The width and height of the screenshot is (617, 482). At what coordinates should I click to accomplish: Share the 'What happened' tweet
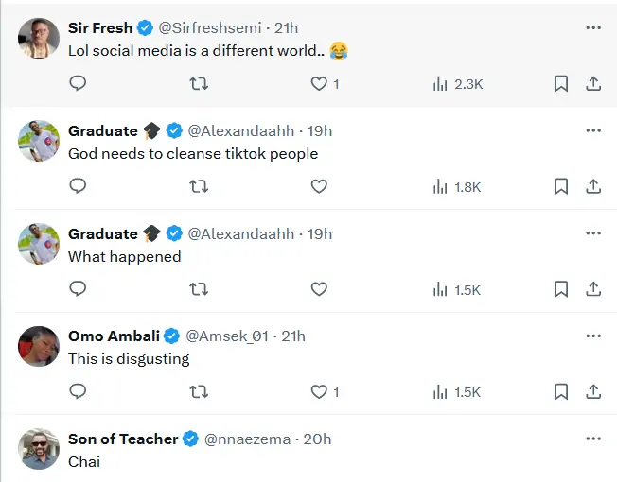593,289
